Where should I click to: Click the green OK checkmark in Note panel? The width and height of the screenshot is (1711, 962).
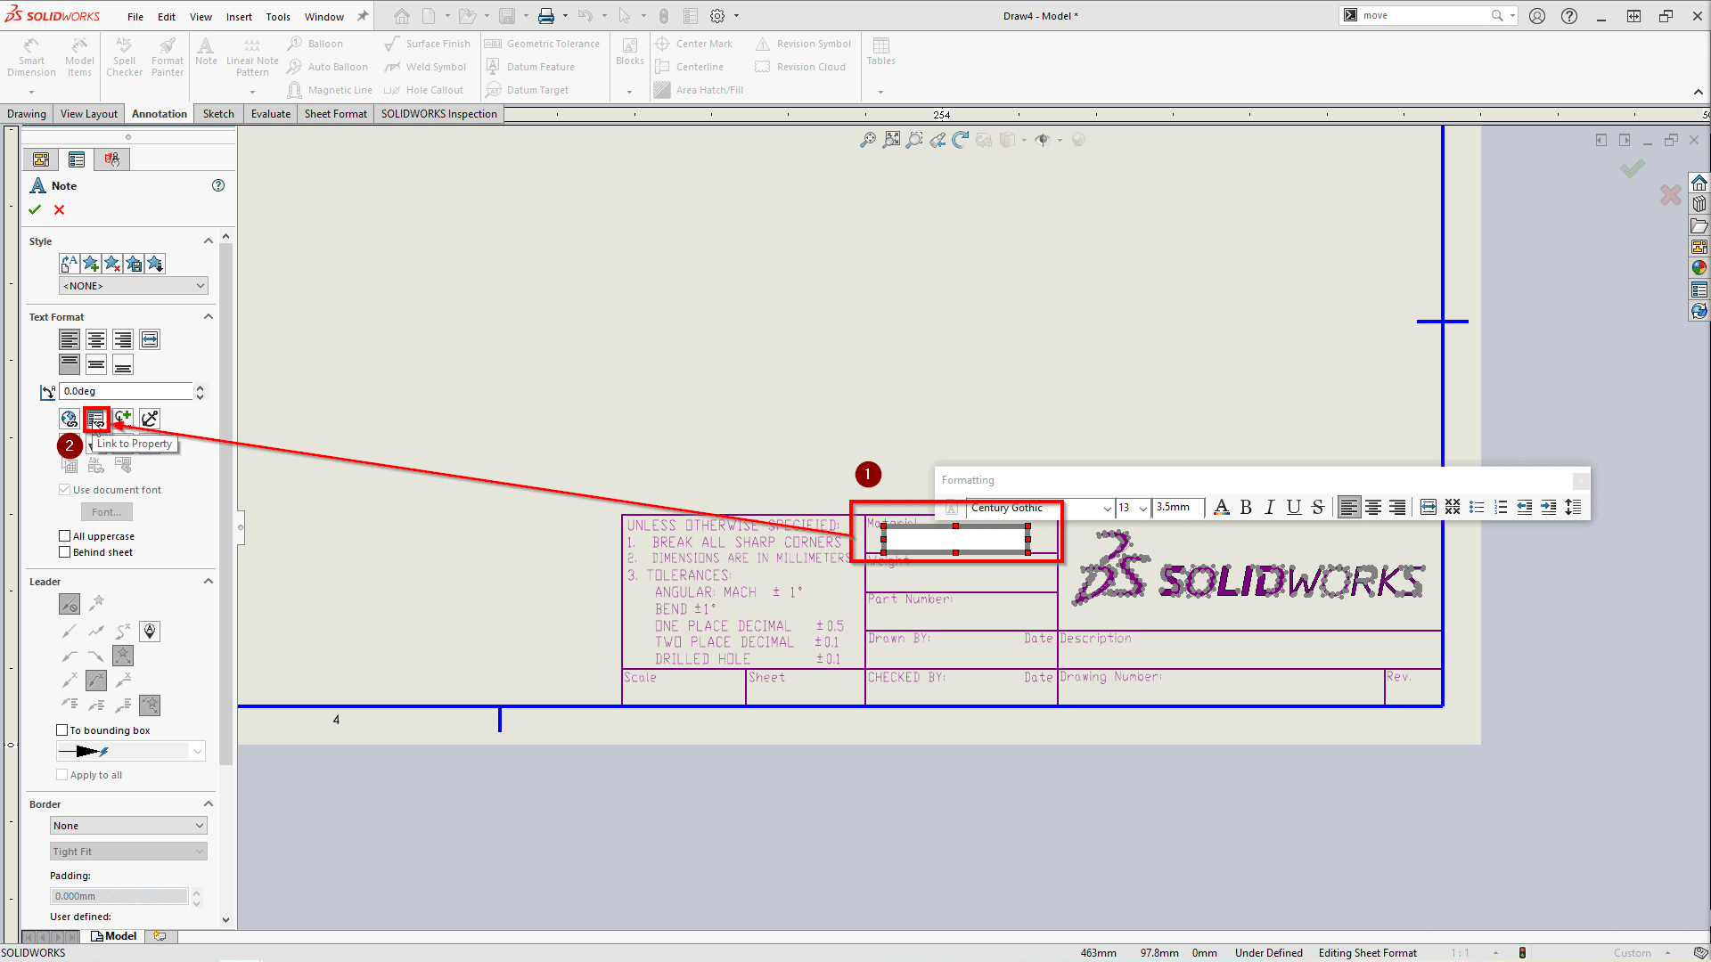click(x=35, y=210)
